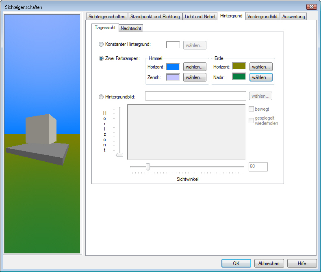The width and height of the screenshot is (321, 272).
Task: Open the Sichteigenschaften tab
Action: coord(107,17)
